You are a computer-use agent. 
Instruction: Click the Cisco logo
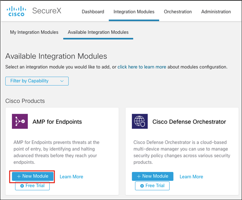[16, 11]
